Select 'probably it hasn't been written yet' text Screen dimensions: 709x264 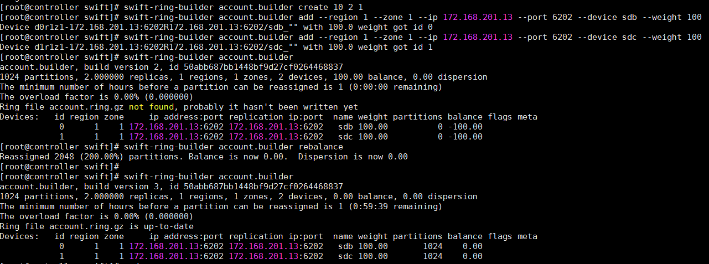pos(271,107)
